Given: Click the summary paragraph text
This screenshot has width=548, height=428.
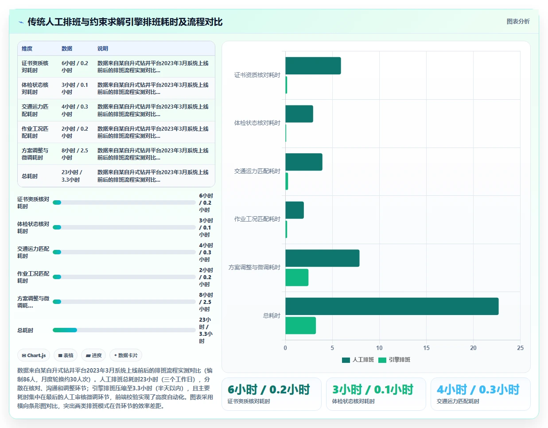Looking at the screenshot, I should pyautogui.click(x=115, y=388).
